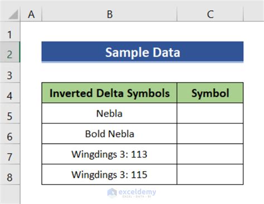
Task: Click the Sample Data title cell
Action: (x=143, y=52)
